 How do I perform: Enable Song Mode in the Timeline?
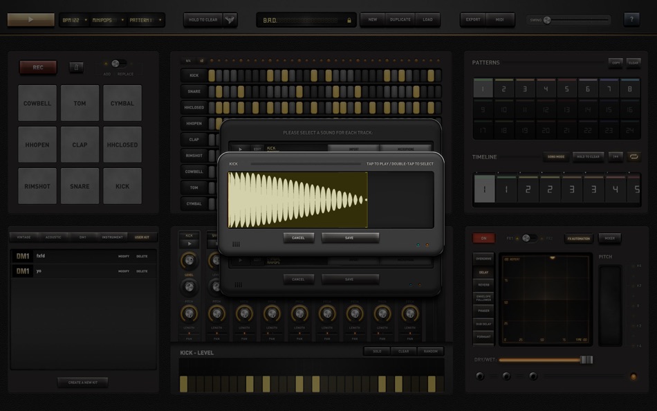tap(556, 156)
